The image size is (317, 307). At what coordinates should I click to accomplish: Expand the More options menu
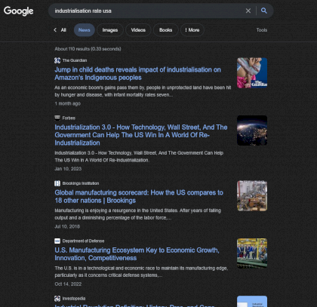(x=192, y=30)
